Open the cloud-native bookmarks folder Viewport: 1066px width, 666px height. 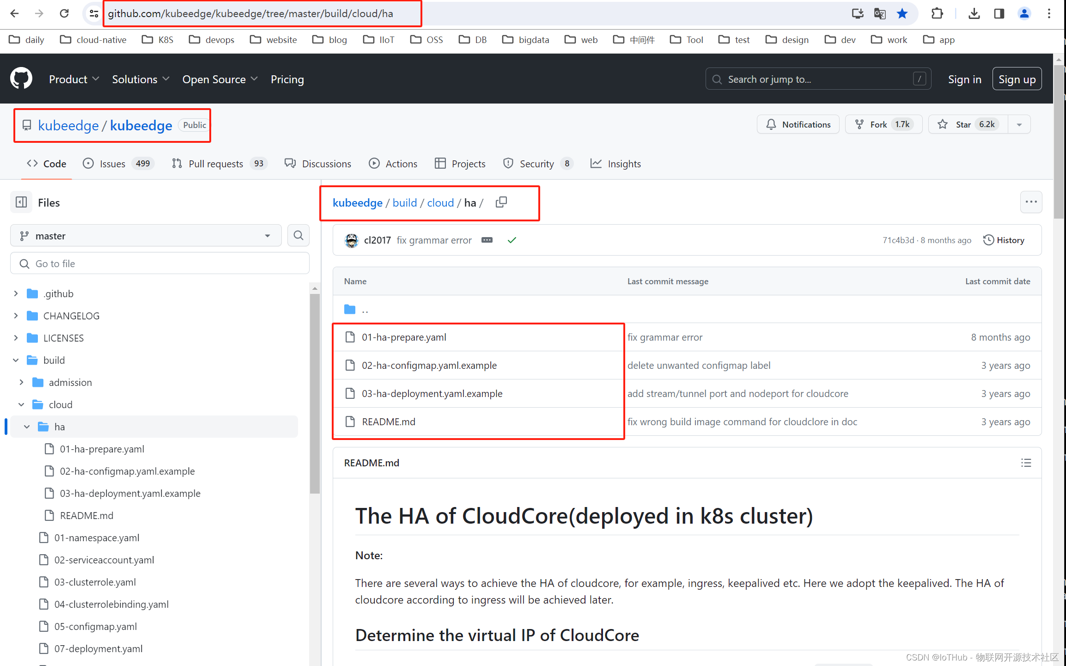point(93,40)
